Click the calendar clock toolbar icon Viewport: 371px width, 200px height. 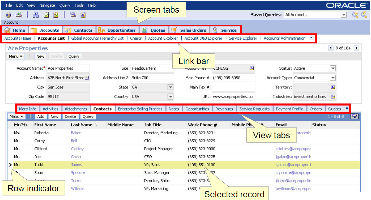[x=83, y=15]
